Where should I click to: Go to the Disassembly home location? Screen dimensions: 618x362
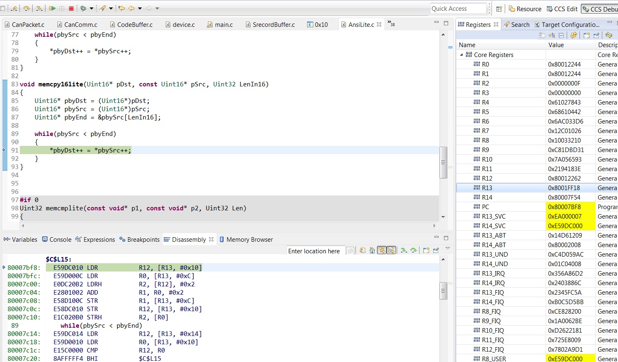pos(372,250)
